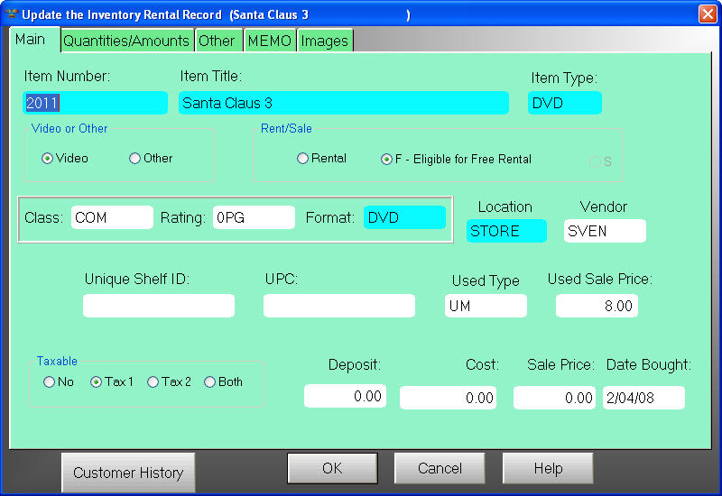Click the application icon in the title bar
The height and width of the screenshot is (496, 722).
point(12,14)
